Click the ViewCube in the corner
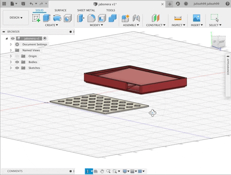Image resolution: width=231 pixels, height=175 pixels. [218, 42]
